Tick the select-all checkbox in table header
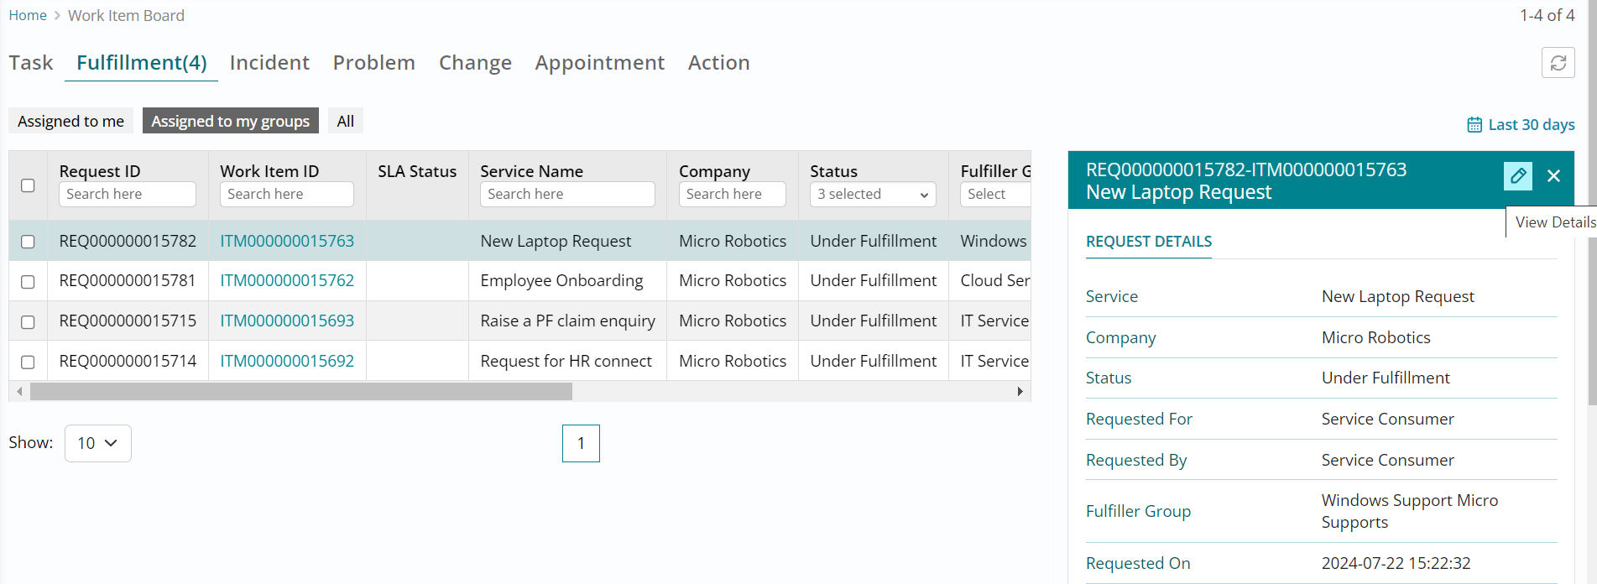The height and width of the screenshot is (584, 1597). 28,185
